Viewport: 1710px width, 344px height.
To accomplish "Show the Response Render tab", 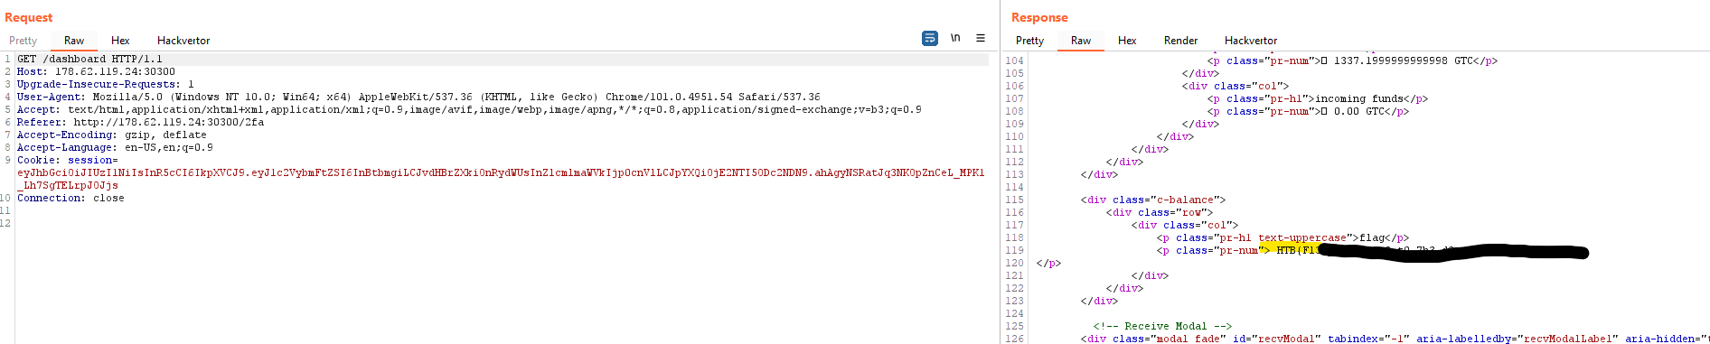I will (x=1180, y=41).
